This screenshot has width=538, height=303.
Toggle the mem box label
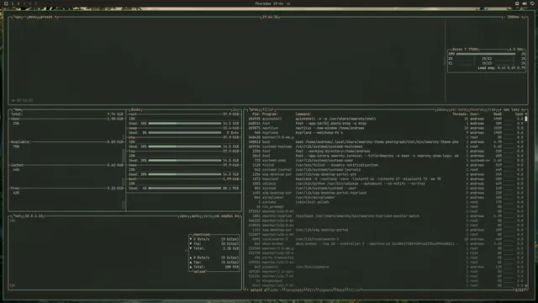pos(18,109)
